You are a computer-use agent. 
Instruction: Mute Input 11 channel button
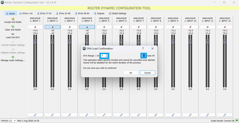(208, 27)
